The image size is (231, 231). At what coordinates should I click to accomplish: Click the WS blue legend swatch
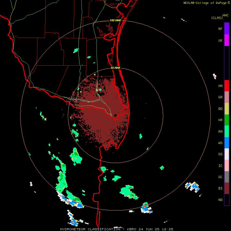tap(227, 143)
